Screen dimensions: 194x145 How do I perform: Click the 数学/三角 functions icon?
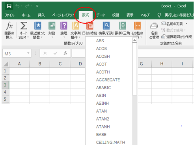coord(123,26)
